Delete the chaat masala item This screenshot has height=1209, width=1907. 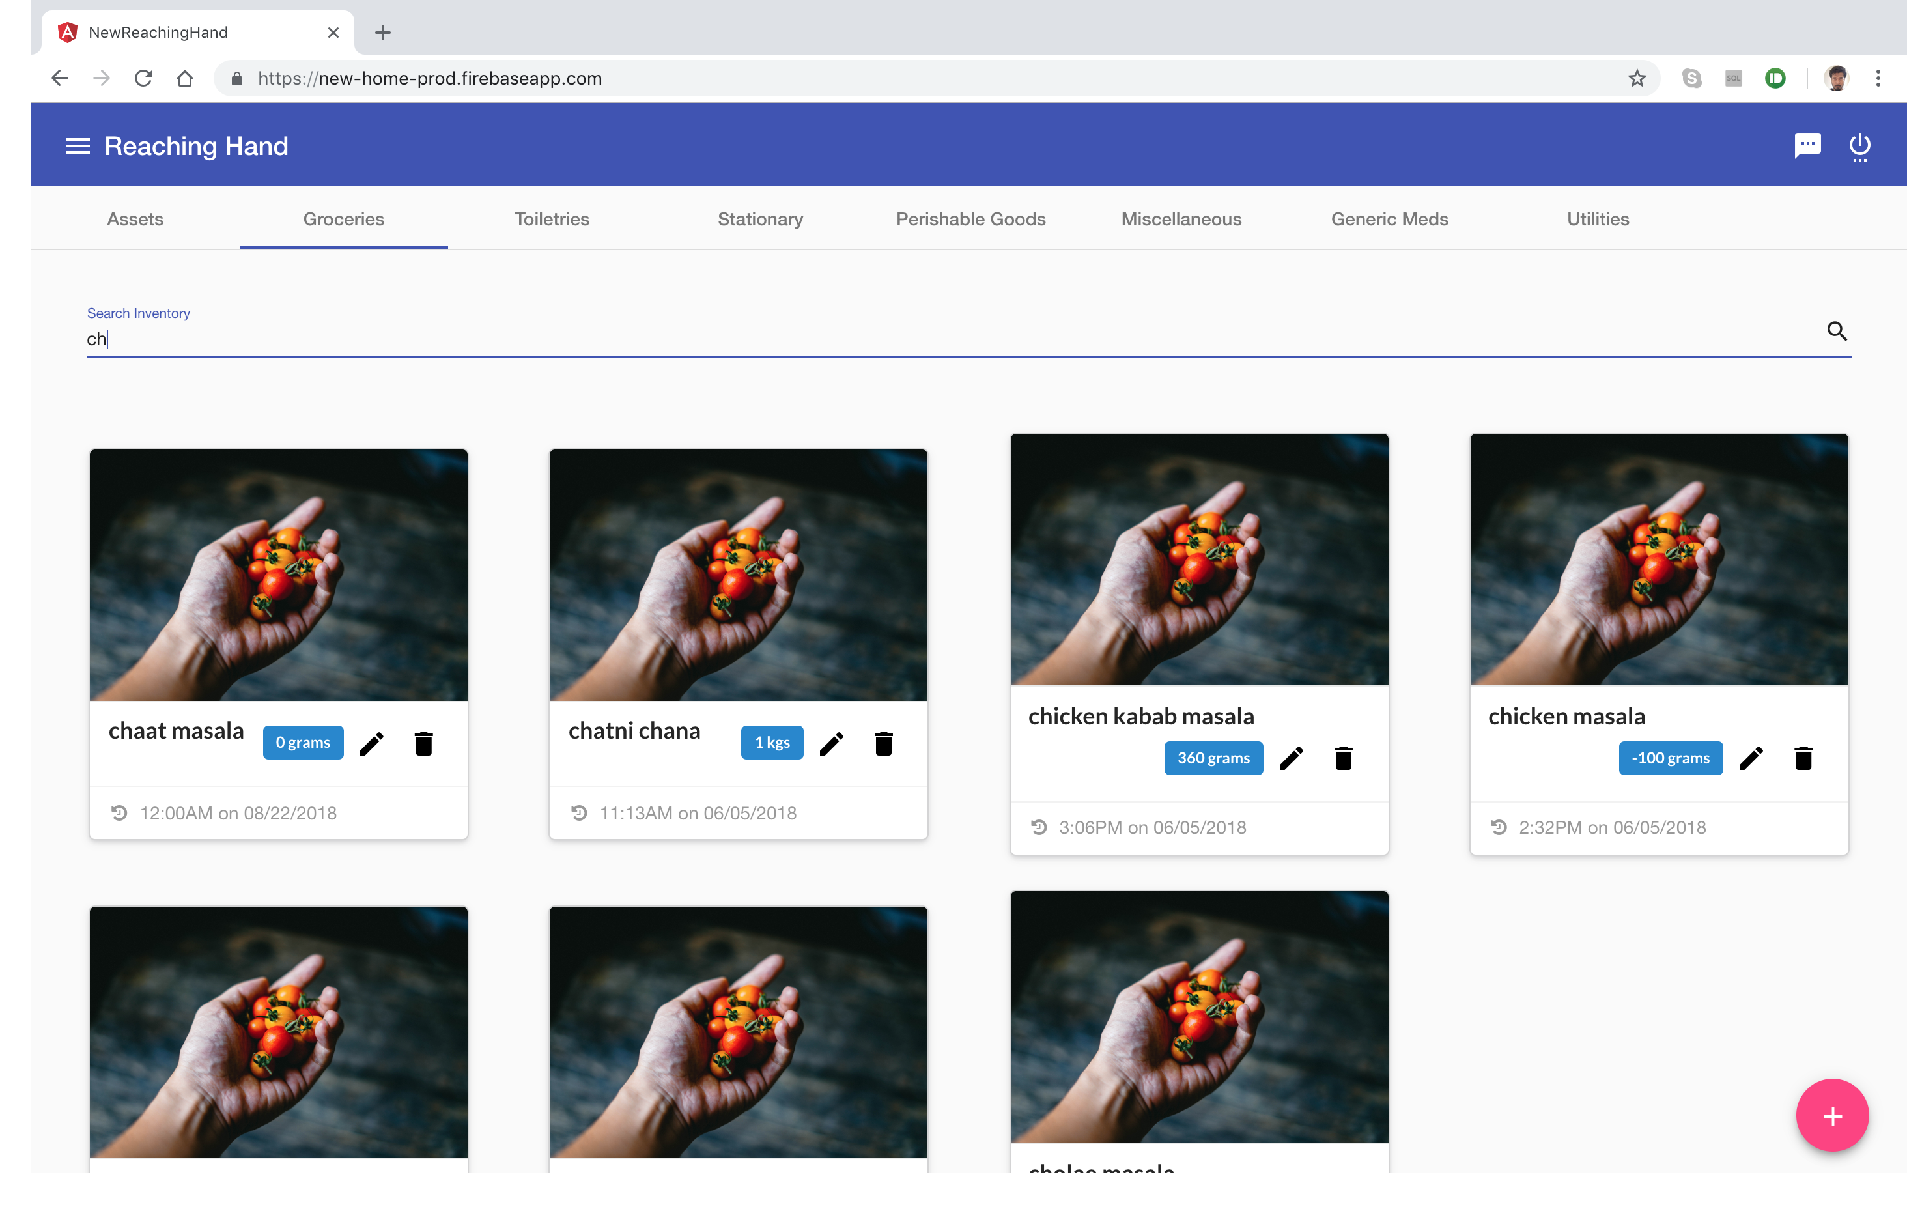(x=424, y=743)
